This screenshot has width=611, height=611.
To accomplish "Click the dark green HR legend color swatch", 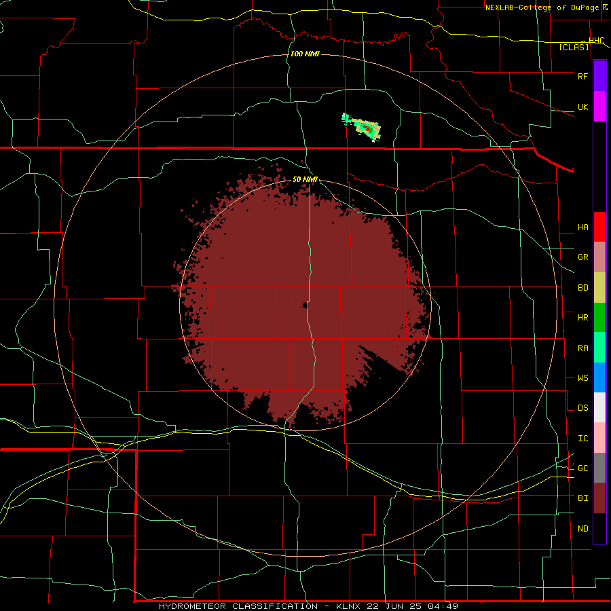I will pyautogui.click(x=599, y=318).
